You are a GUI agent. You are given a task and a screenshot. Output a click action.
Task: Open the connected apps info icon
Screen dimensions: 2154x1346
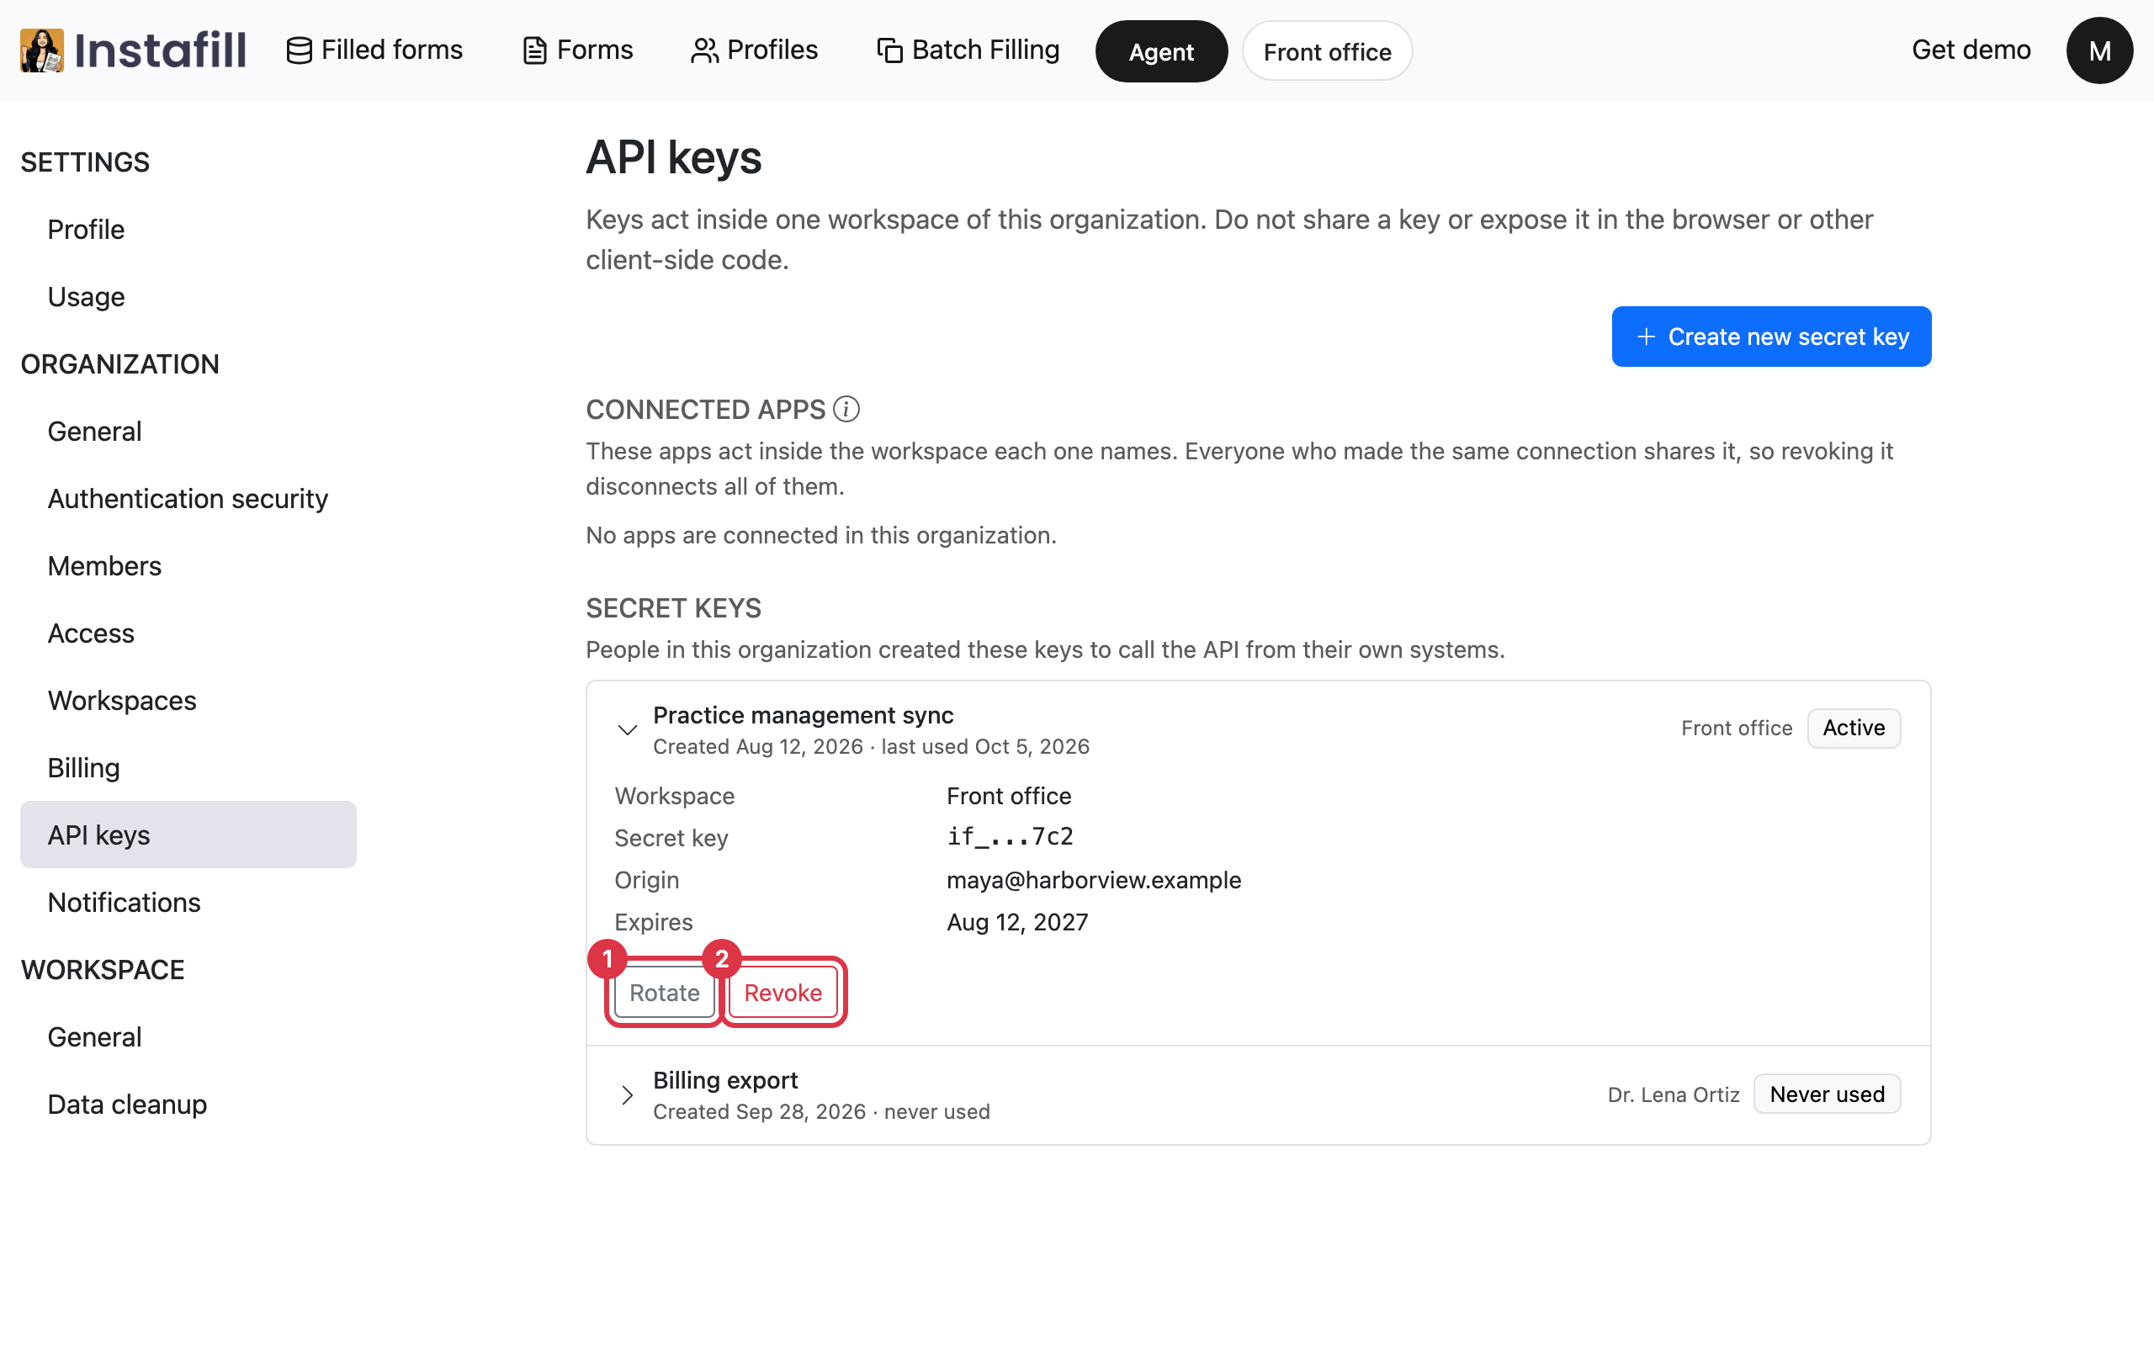[x=846, y=410]
